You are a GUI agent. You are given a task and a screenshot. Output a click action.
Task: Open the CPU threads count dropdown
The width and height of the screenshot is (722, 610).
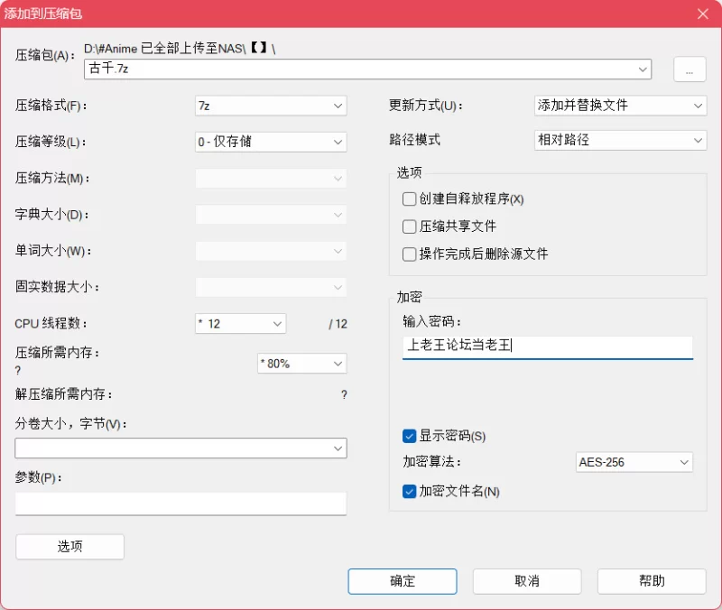(x=240, y=323)
